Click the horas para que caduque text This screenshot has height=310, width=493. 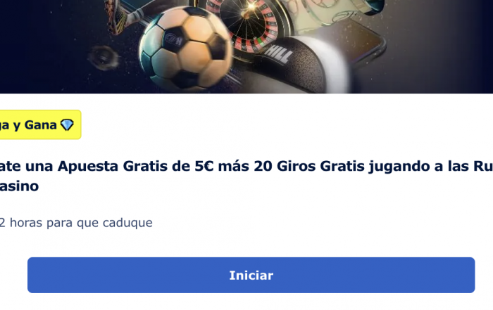pos(81,223)
